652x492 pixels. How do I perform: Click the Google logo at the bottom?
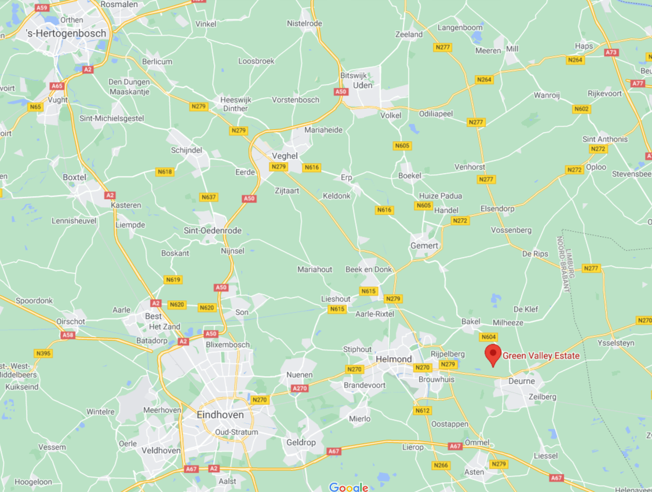348,487
